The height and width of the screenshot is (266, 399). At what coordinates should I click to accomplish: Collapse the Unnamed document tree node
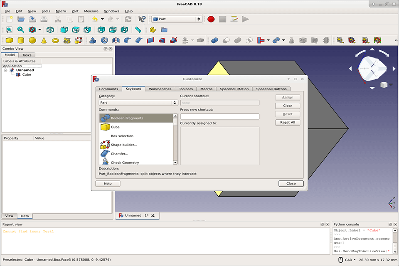pyautogui.click(x=5, y=70)
